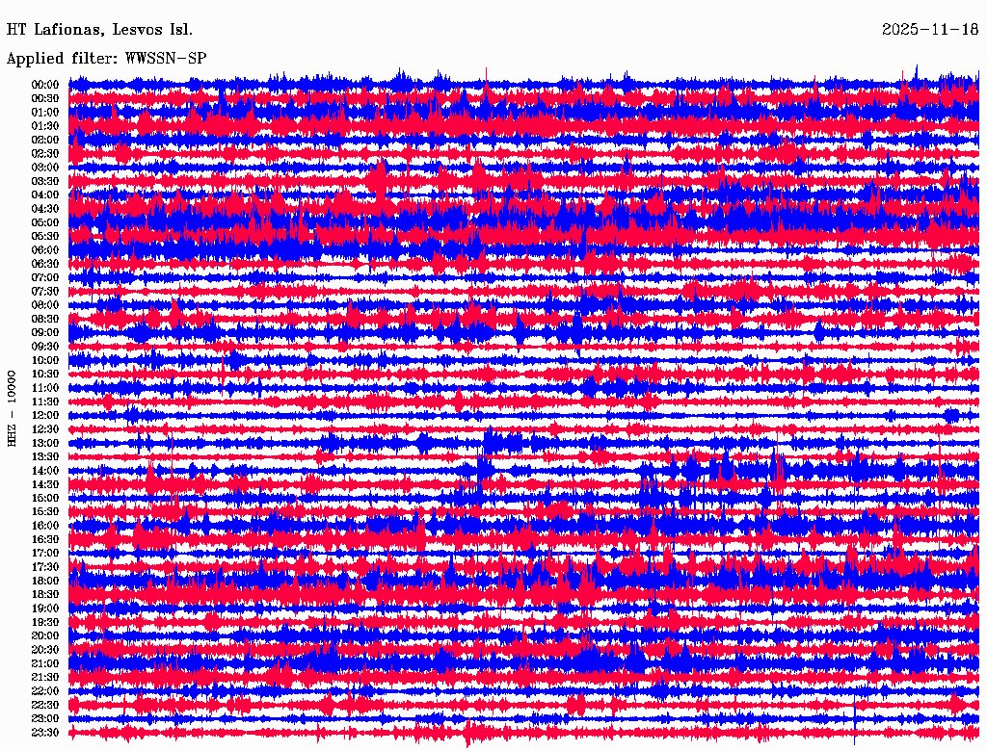Image resolution: width=987 pixels, height=751 pixels.
Task: Select the 23:30 time label
Action: click(44, 732)
